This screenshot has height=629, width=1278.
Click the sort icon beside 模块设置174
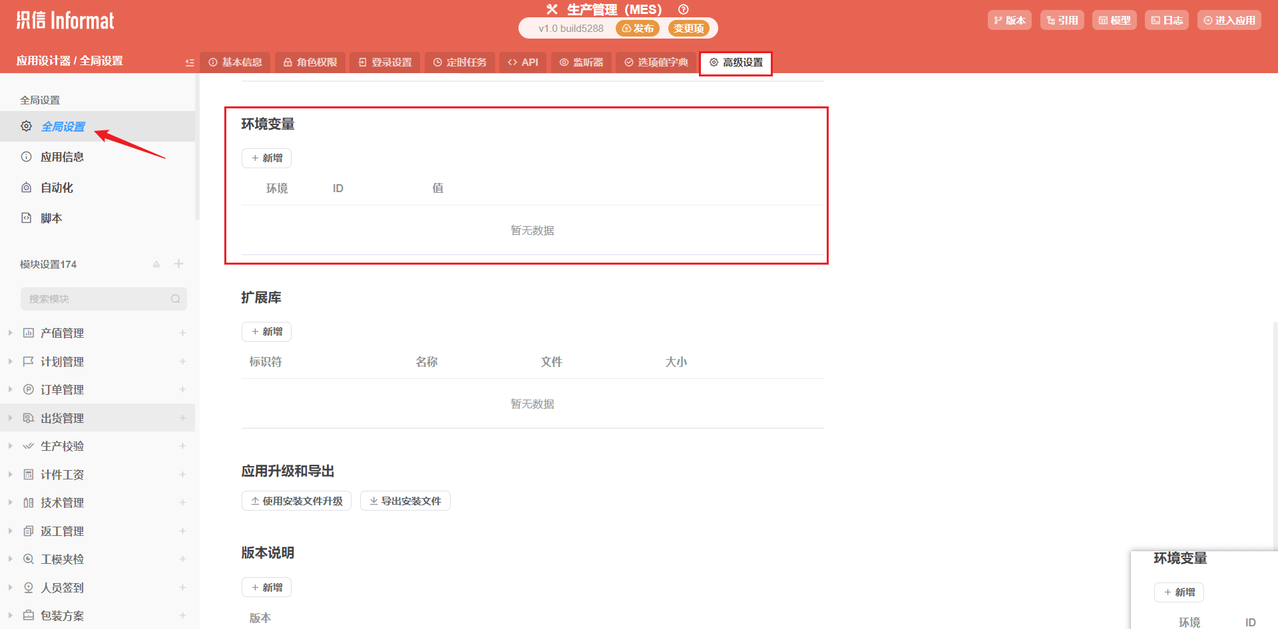(156, 264)
